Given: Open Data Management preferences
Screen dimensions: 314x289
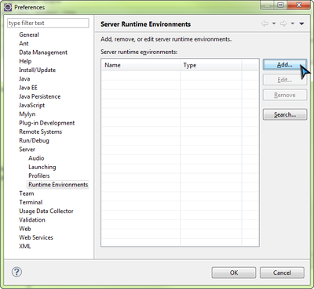Looking at the screenshot, I should coord(43,52).
